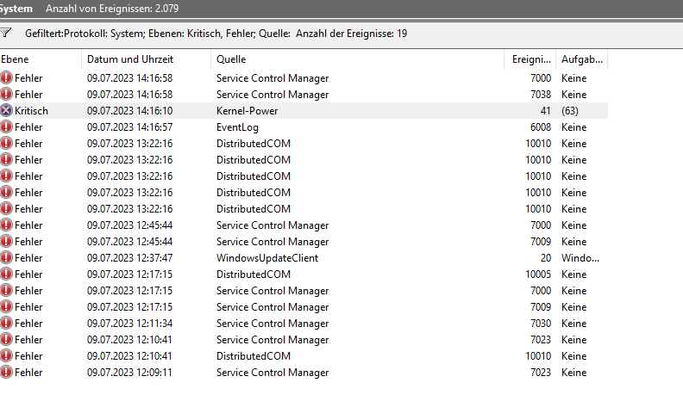Click error icon of WindowsUpdateClient row
The width and height of the screenshot is (683, 401).
coord(7,258)
